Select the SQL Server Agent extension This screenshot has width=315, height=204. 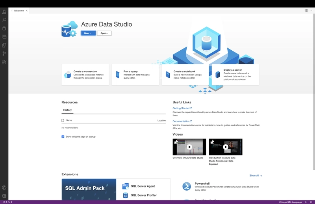click(x=139, y=186)
